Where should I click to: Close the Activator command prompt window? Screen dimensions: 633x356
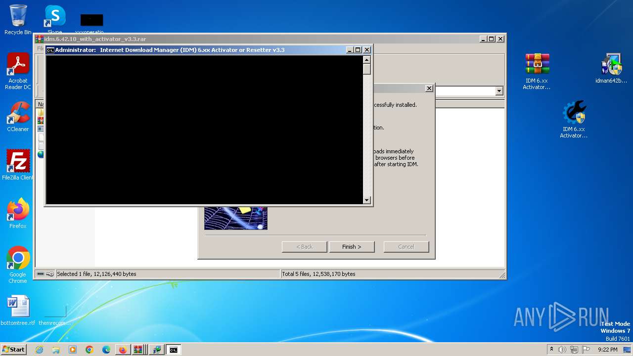(367, 50)
